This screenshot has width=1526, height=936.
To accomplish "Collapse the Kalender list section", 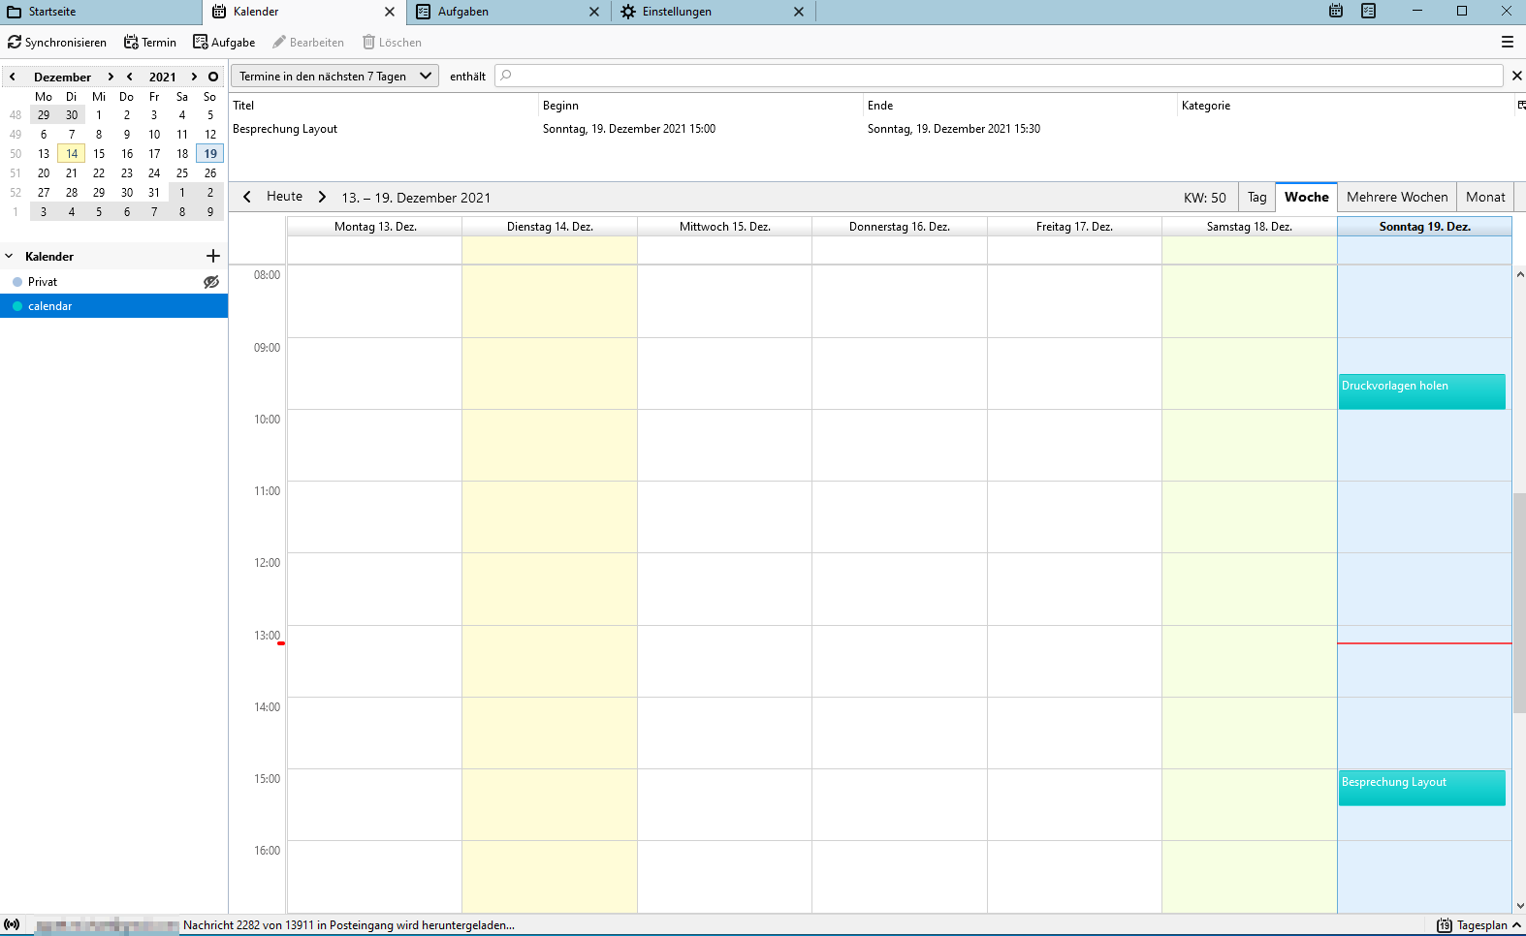I will click(10, 257).
